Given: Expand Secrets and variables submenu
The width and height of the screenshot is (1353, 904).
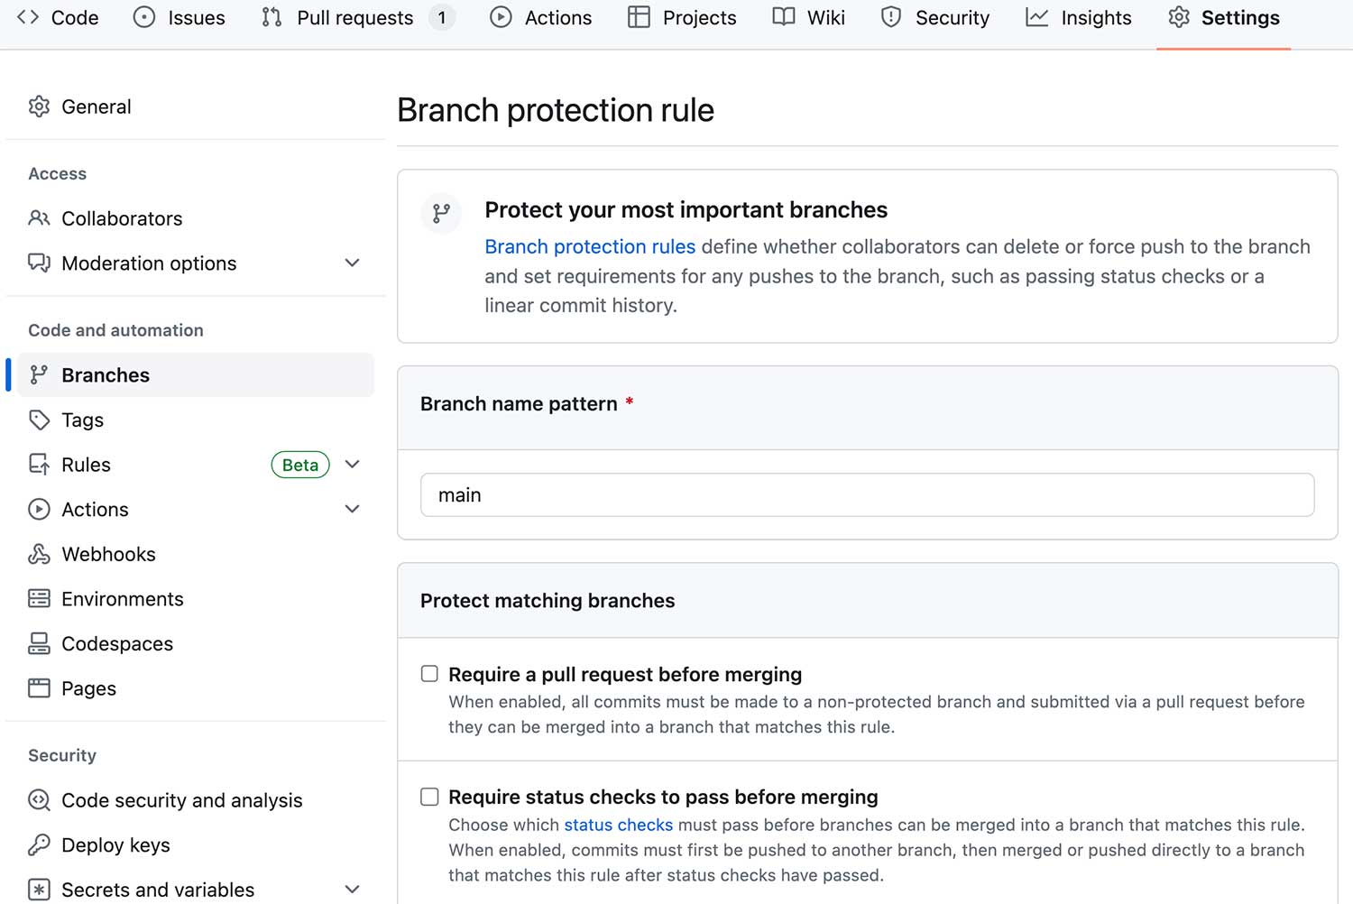Looking at the screenshot, I should [x=353, y=890].
